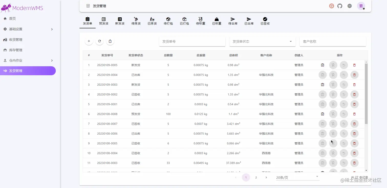This screenshot has height=188, width=387.
Task: Click the table scrollbar up arrow
Action: coord(366,62)
